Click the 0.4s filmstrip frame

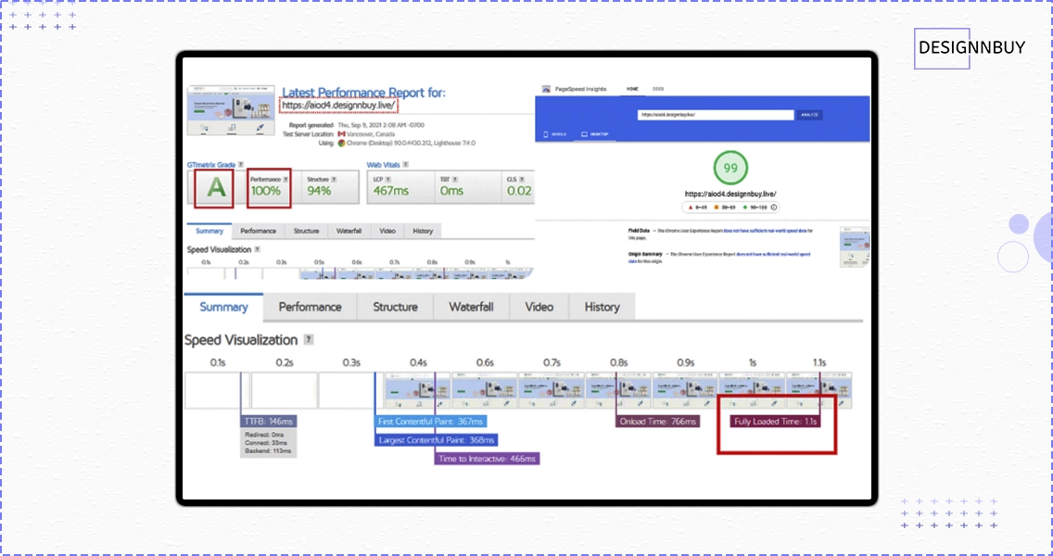point(417,390)
